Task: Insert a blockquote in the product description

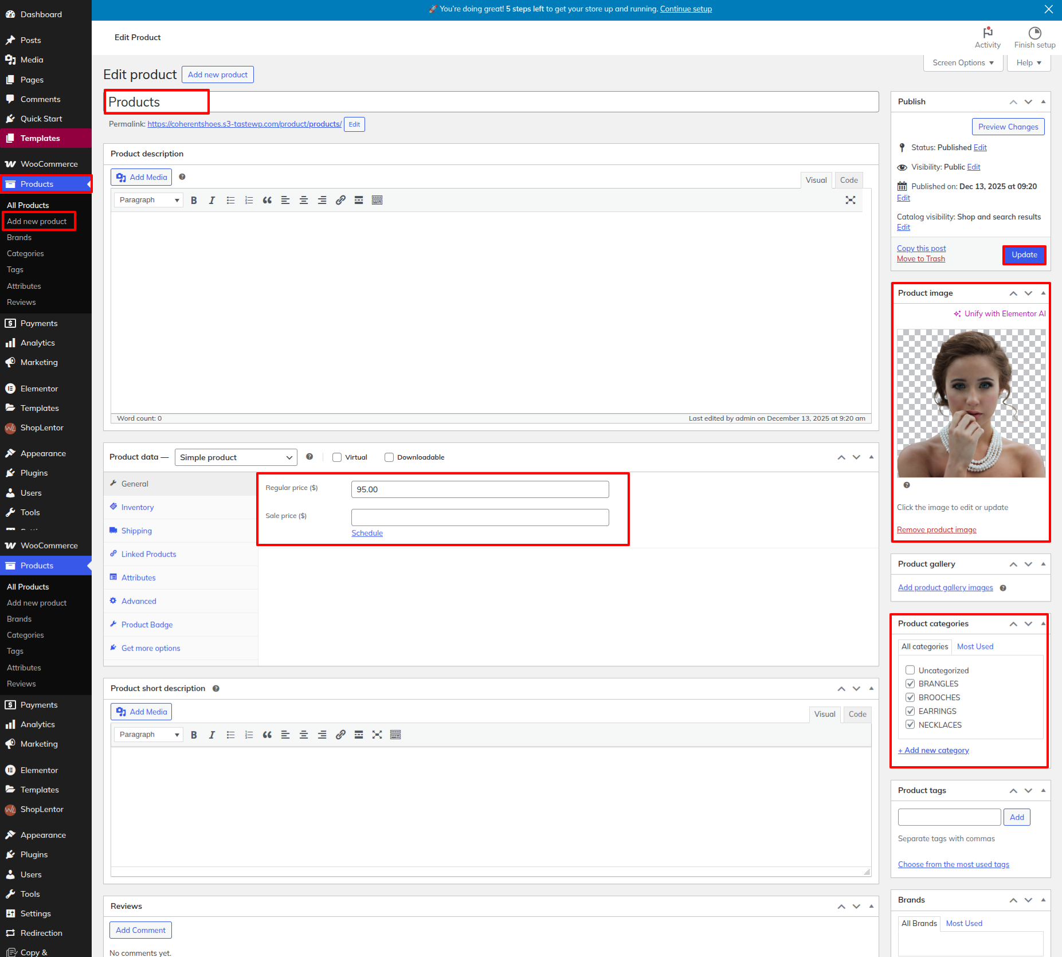Action: pyautogui.click(x=267, y=200)
